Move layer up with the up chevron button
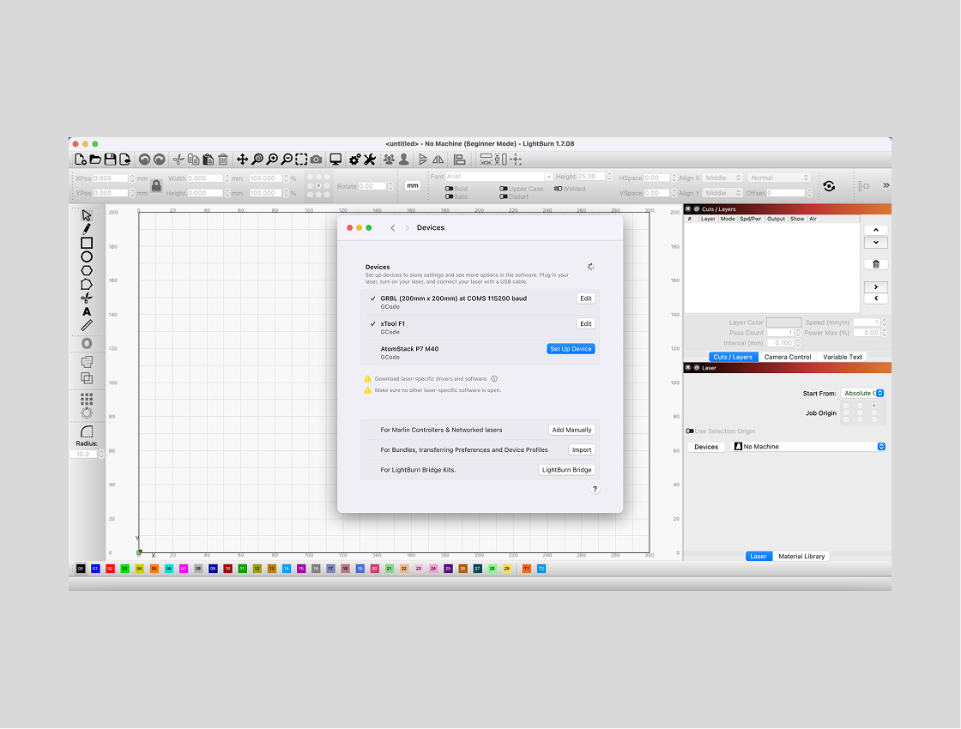This screenshot has height=729, width=961. tap(876, 230)
